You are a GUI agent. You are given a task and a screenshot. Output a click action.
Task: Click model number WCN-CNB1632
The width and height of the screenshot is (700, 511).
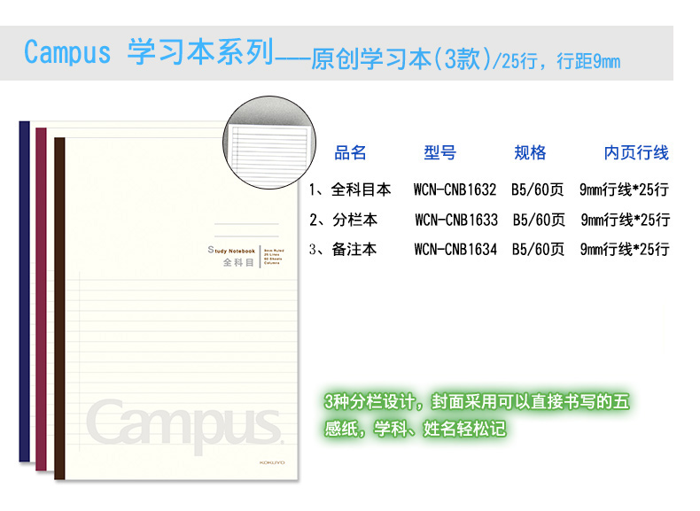coord(455,190)
